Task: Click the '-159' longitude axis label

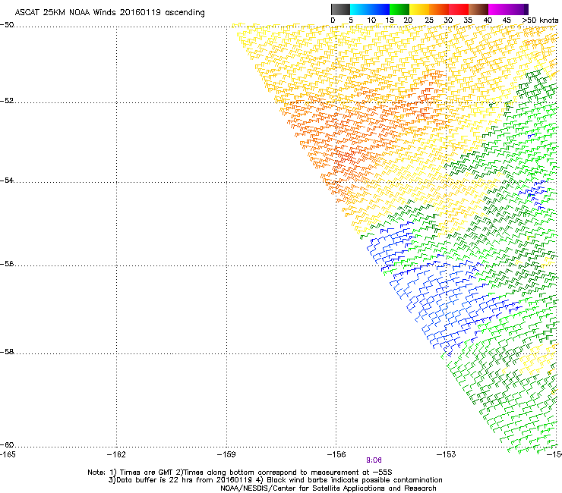Action: pyautogui.click(x=226, y=454)
